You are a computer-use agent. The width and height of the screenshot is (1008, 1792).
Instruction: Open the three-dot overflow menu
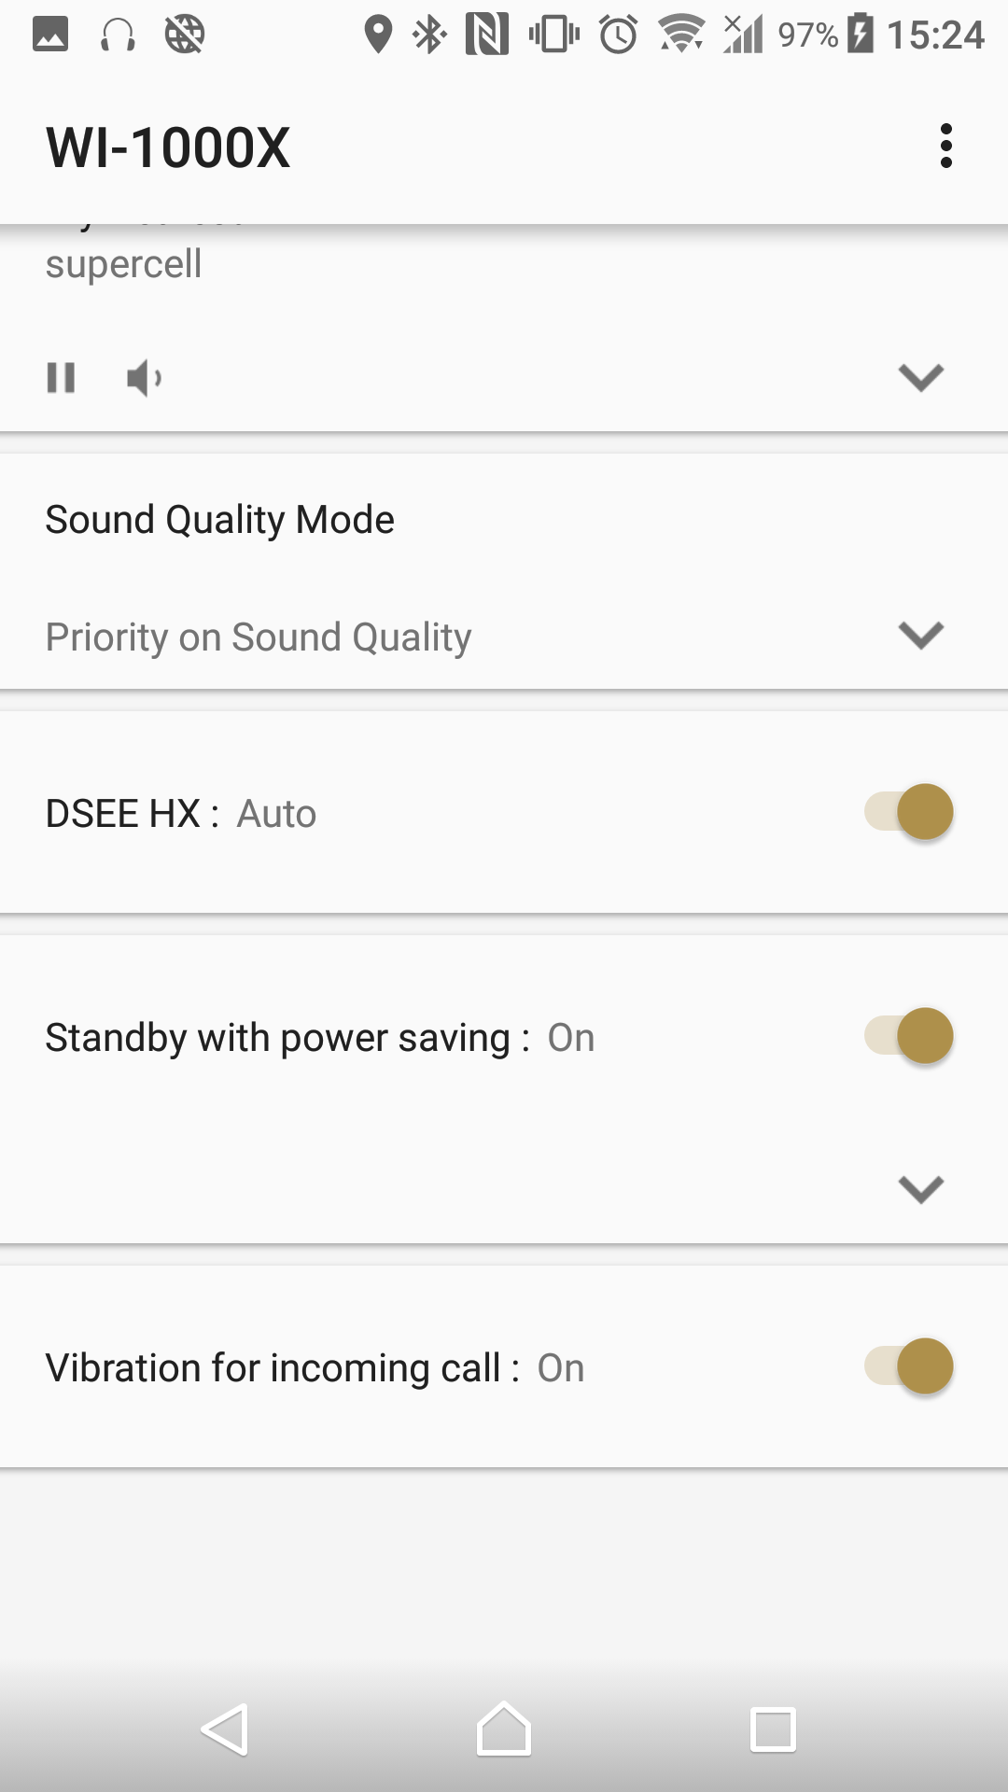coord(946,147)
